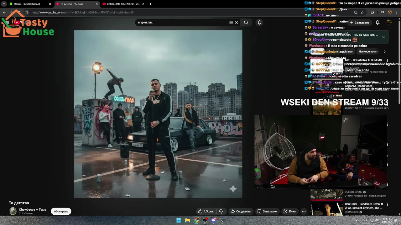Open the install/cast icon in address bar
Screen dimensions: 401x225
[x=356, y=12]
